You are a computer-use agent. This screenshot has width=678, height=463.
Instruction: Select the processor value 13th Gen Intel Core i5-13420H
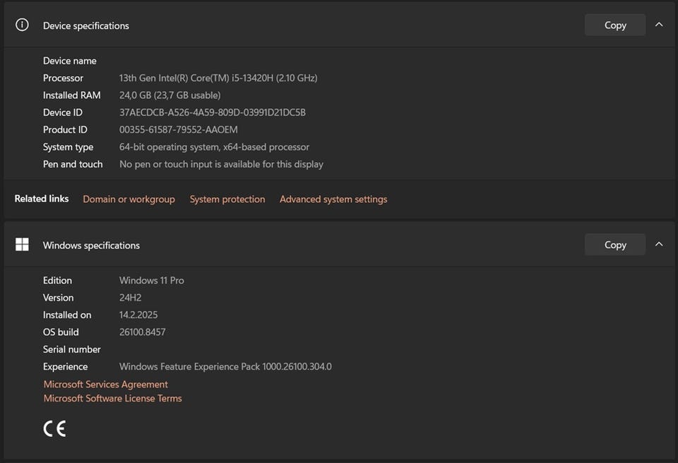[x=218, y=78]
